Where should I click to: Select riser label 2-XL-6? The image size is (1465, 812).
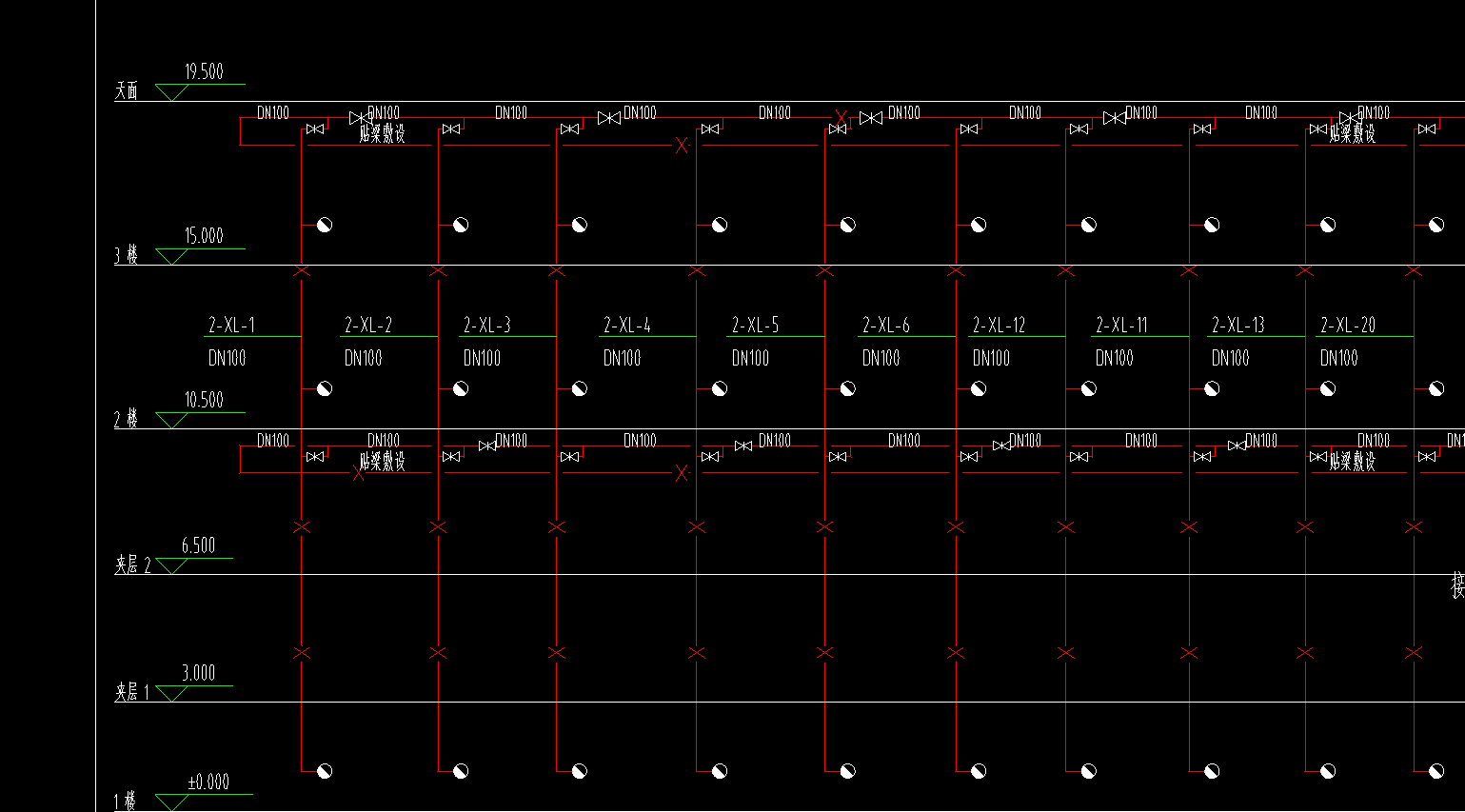(886, 325)
